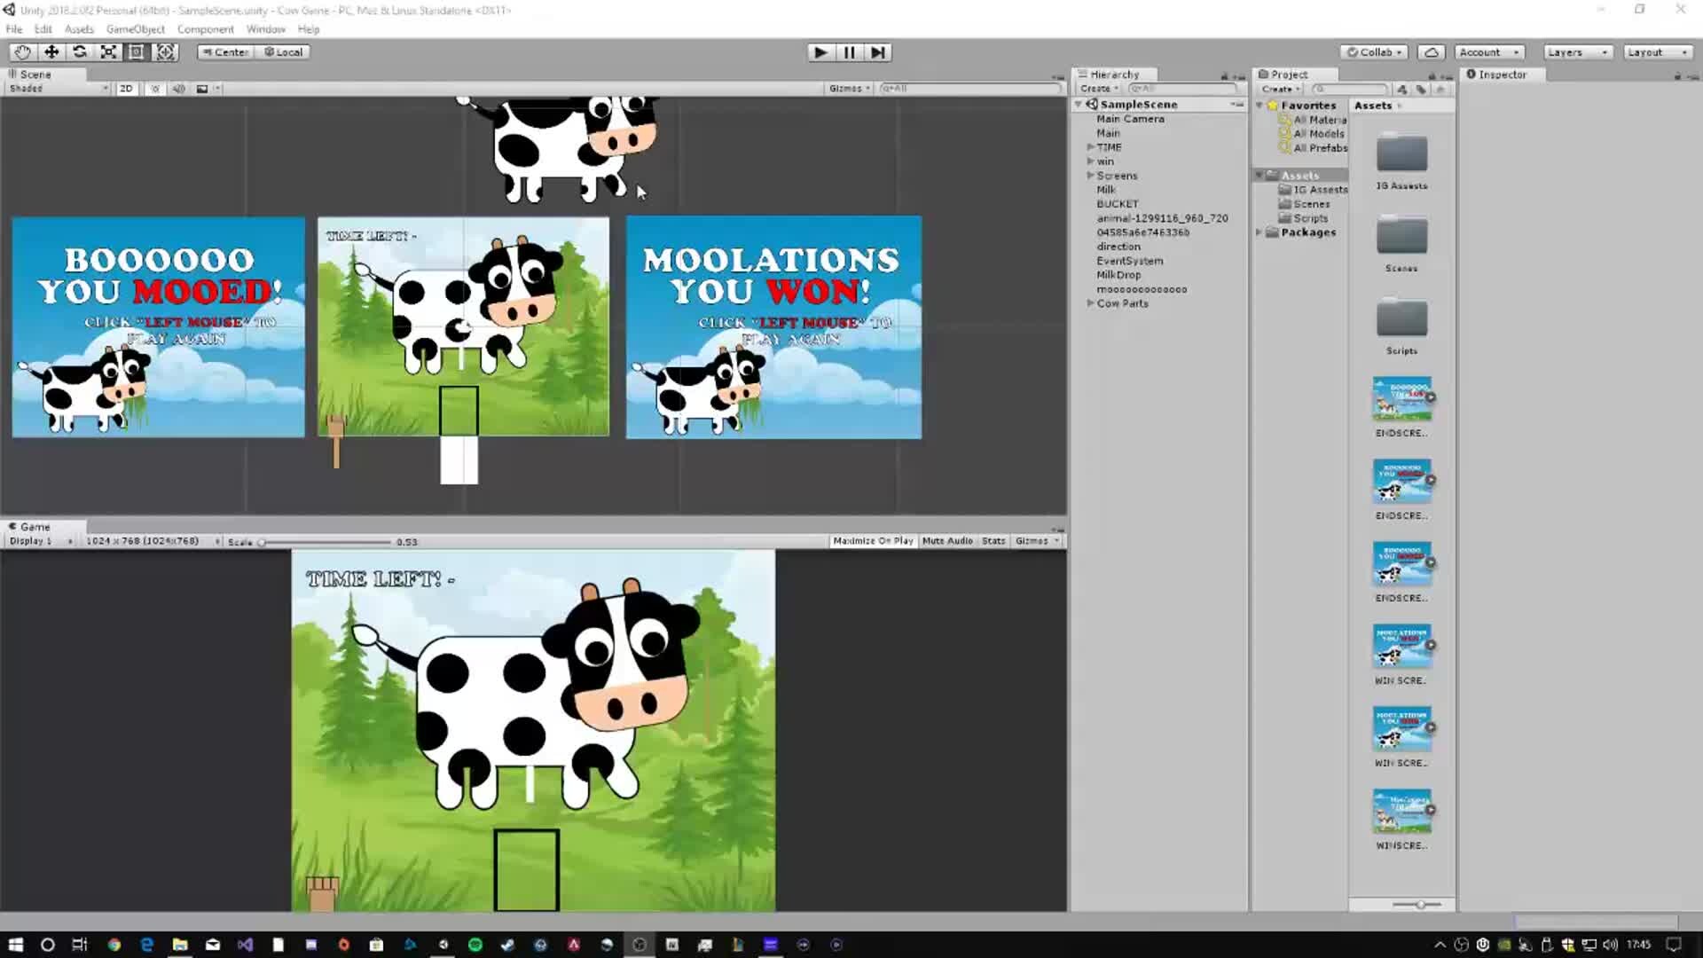Viewport: 1703px width, 958px height.
Task: Open the Shaded draw mode dropdown
Action: click(53, 88)
